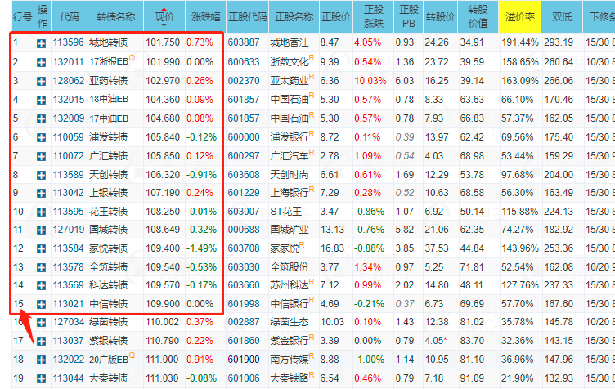Open plus icon for 上银转债
Viewport: 615px width, 389px height.
pyautogui.click(x=41, y=193)
